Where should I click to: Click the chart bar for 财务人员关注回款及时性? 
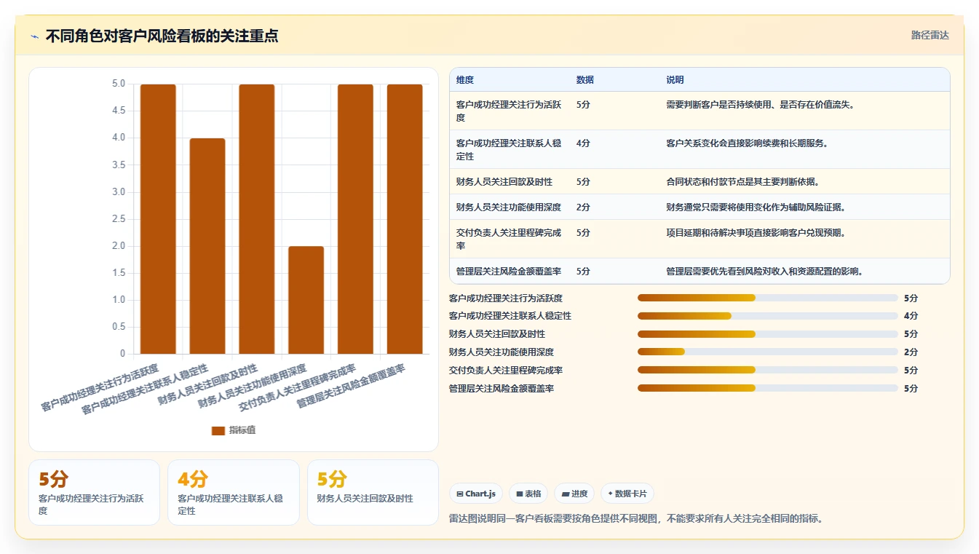(x=257, y=219)
